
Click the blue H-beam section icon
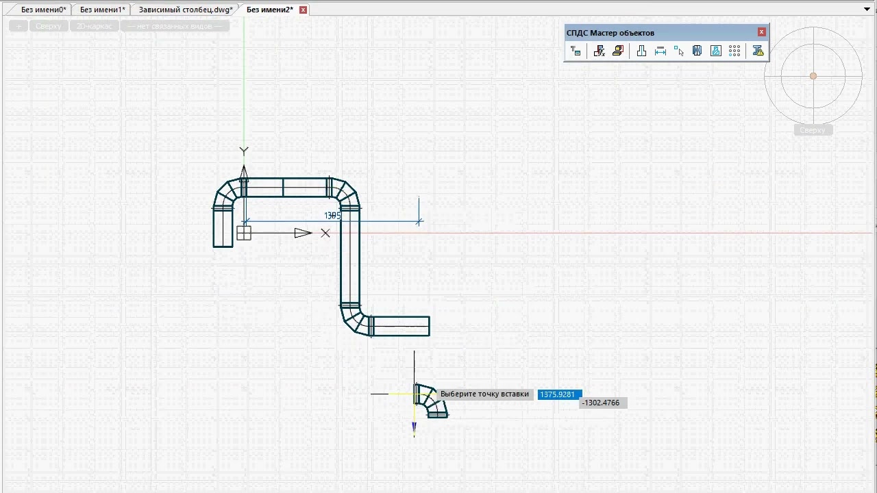[697, 51]
